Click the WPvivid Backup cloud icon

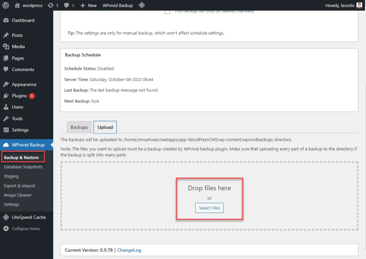click(6, 144)
